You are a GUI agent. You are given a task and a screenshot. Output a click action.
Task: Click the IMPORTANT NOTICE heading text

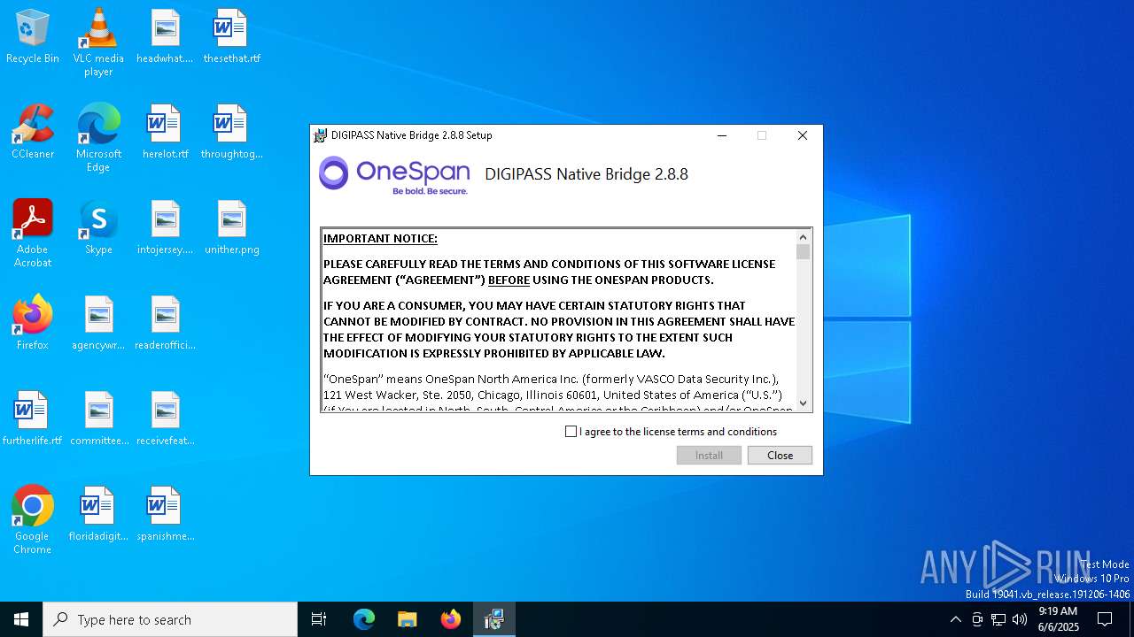(x=380, y=238)
